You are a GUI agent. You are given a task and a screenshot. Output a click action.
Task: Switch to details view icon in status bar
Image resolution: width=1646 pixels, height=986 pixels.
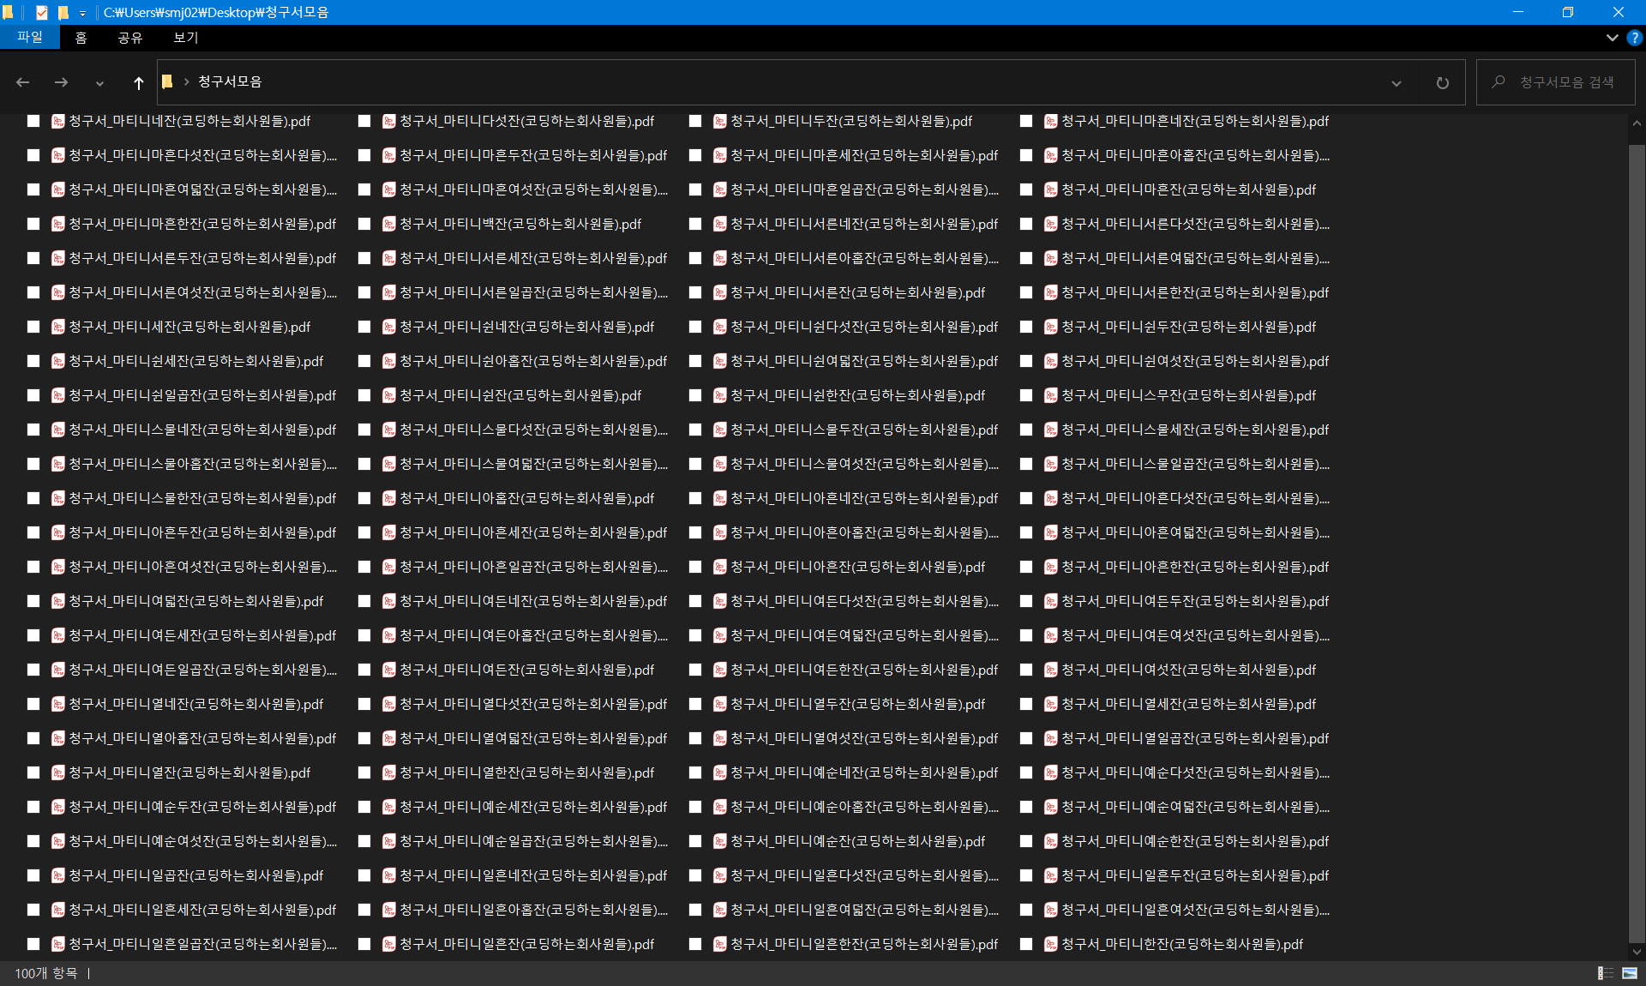(x=1606, y=973)
